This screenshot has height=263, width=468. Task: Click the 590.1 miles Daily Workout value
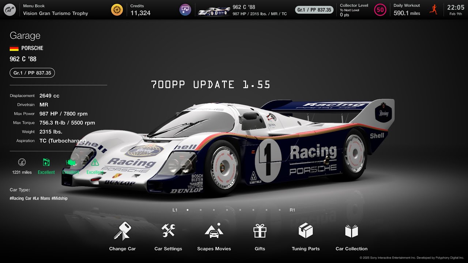[x=407, y=13]
